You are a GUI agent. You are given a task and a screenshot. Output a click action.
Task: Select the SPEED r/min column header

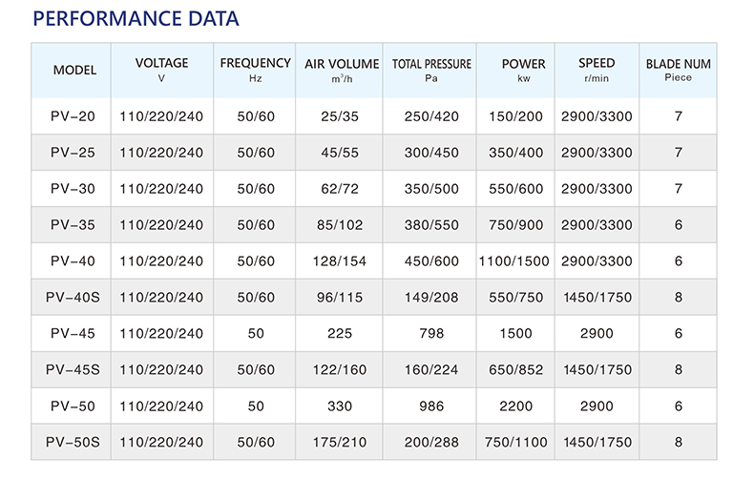pos(597,70)
